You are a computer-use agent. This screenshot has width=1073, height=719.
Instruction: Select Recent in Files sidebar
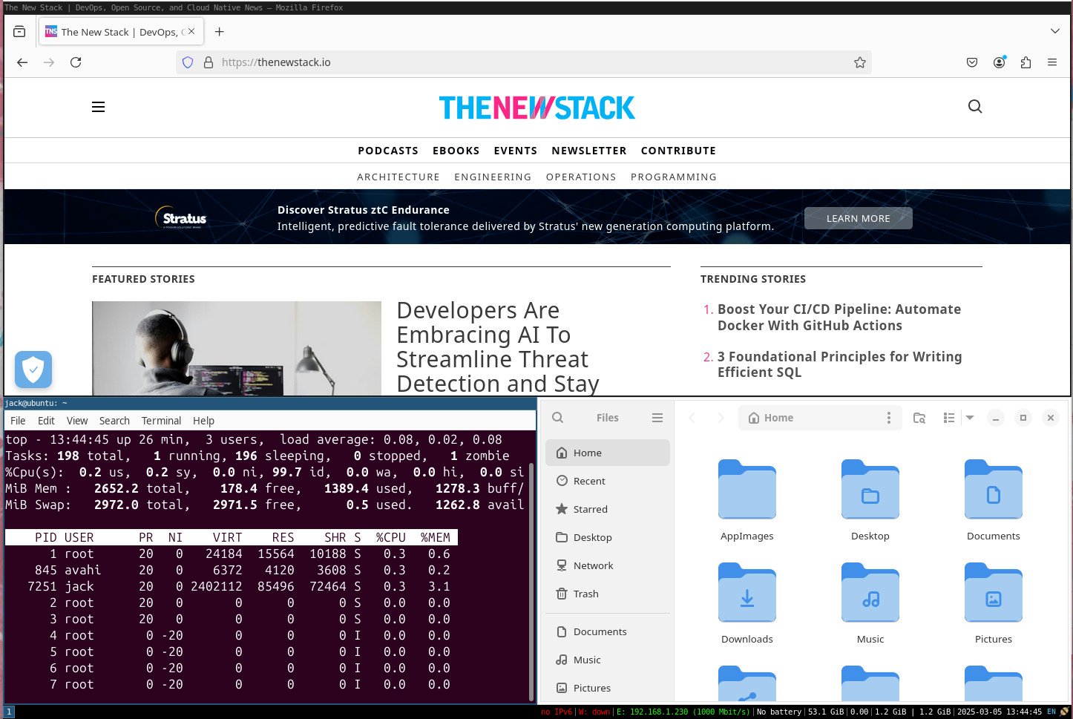pos(608,481)
